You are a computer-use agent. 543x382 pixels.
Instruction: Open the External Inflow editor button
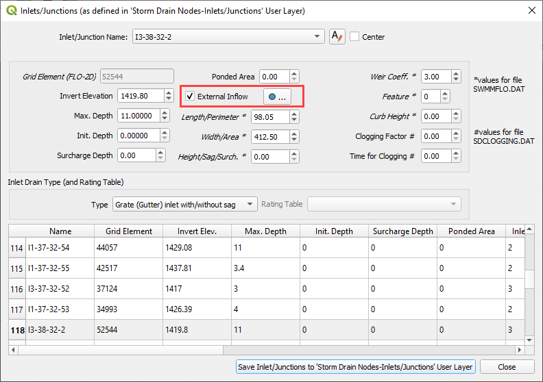coord(278,97)
